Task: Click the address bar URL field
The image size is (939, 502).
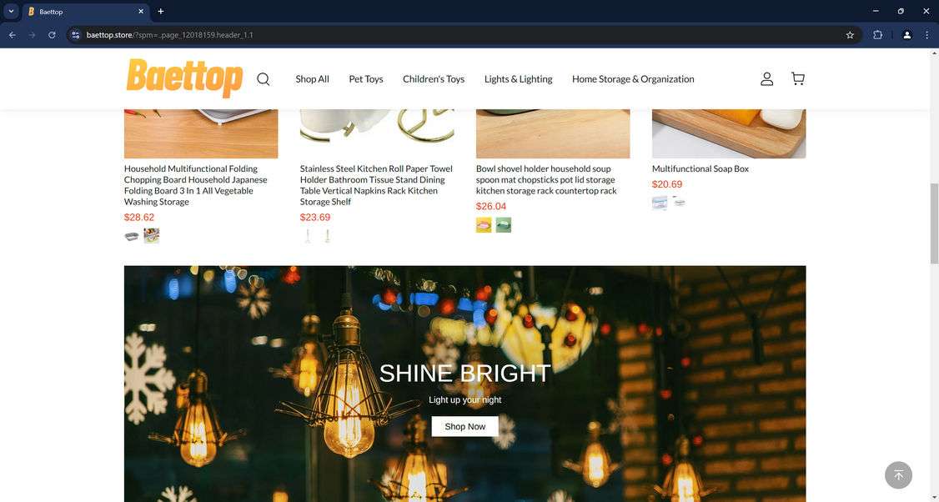Action: coord(461,35)
